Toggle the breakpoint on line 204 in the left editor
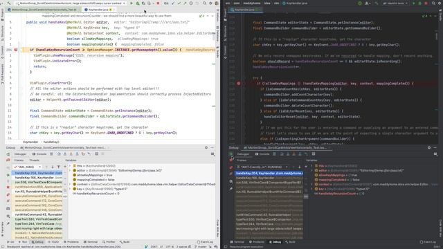Screen dimensions: 443x249 tap(16, 50)
